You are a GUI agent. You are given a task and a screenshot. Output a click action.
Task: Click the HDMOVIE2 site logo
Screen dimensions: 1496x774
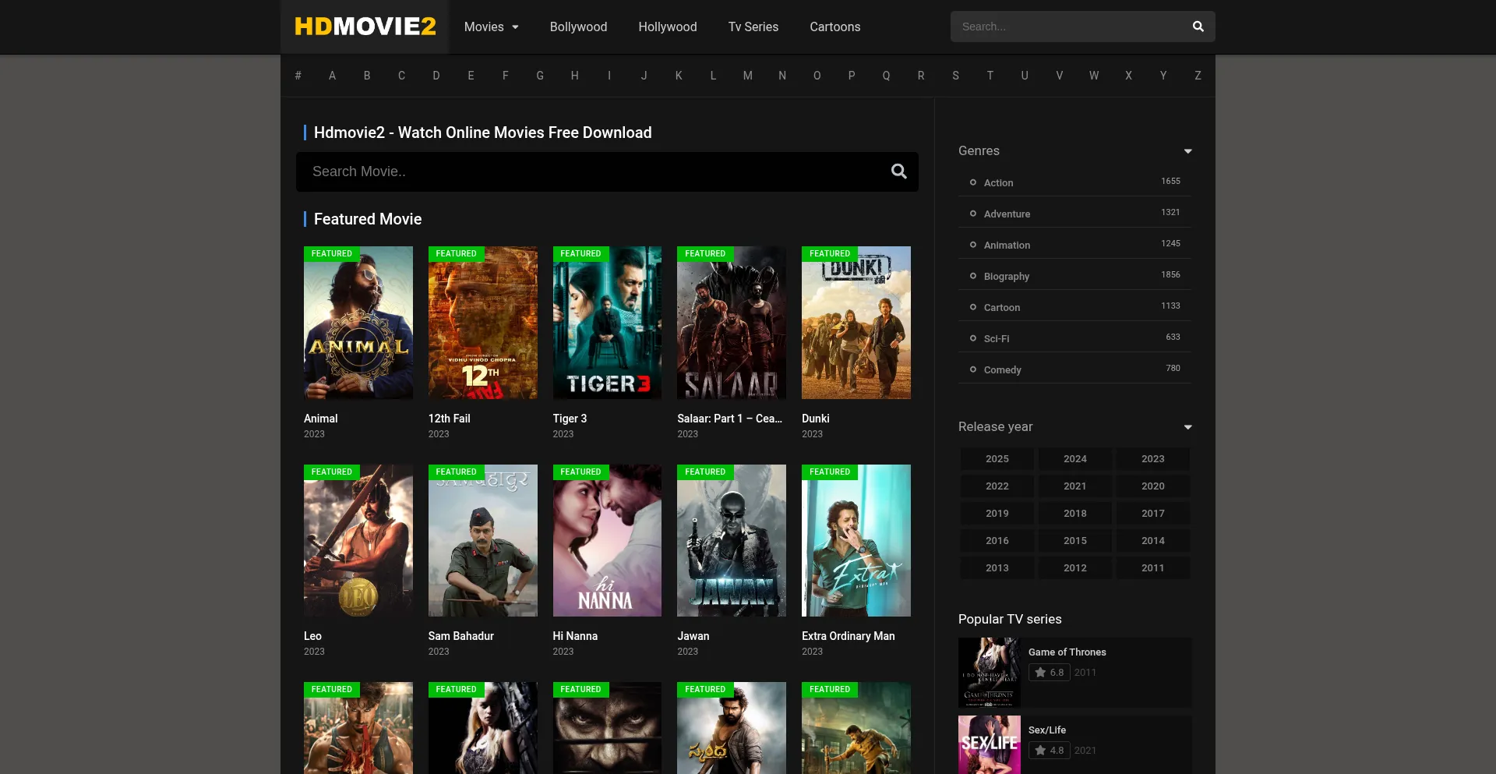coord(364,27)
